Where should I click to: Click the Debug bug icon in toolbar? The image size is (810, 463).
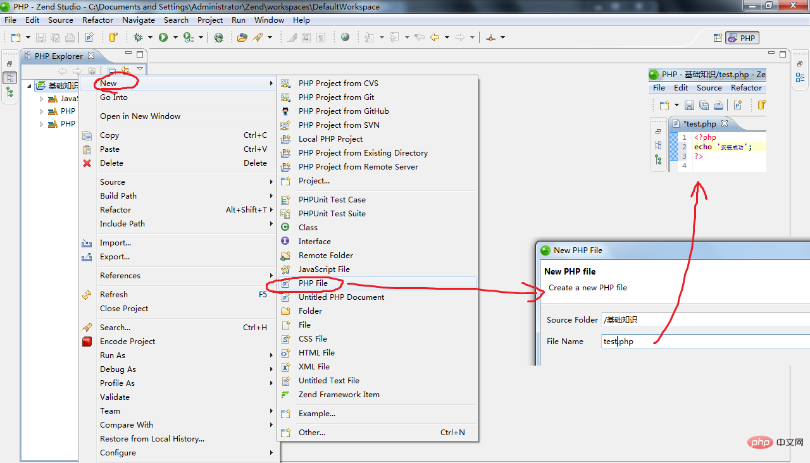pyautogui.click(x=138, y=37)
